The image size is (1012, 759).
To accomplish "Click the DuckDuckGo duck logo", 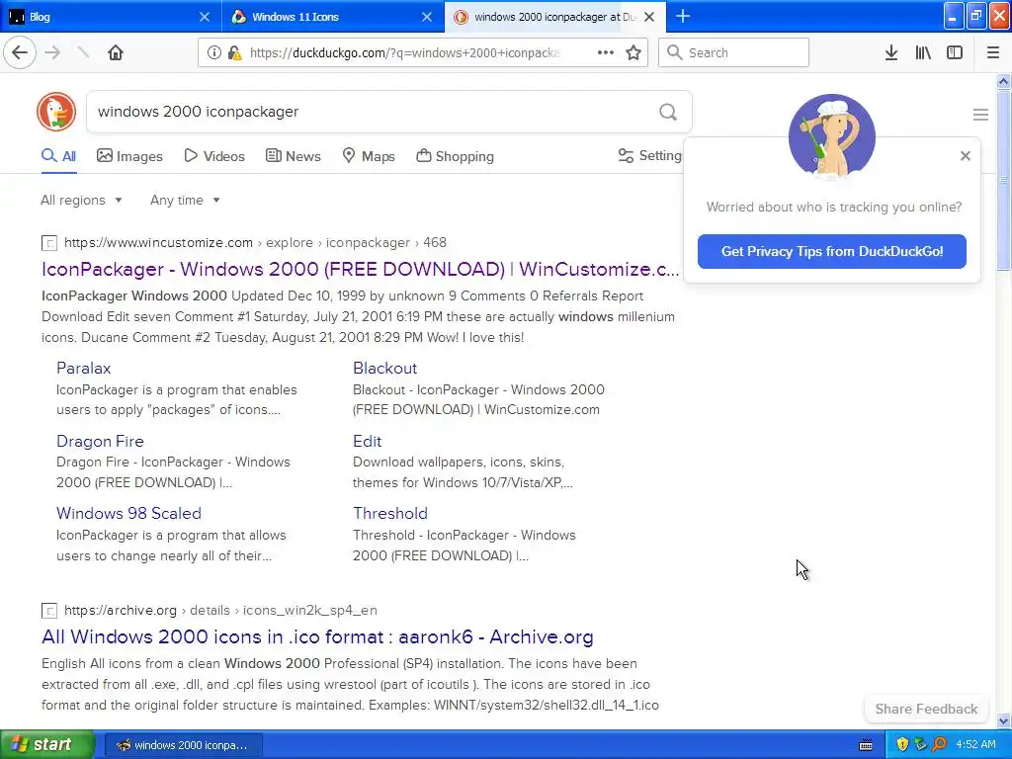I will pos(56,112).
